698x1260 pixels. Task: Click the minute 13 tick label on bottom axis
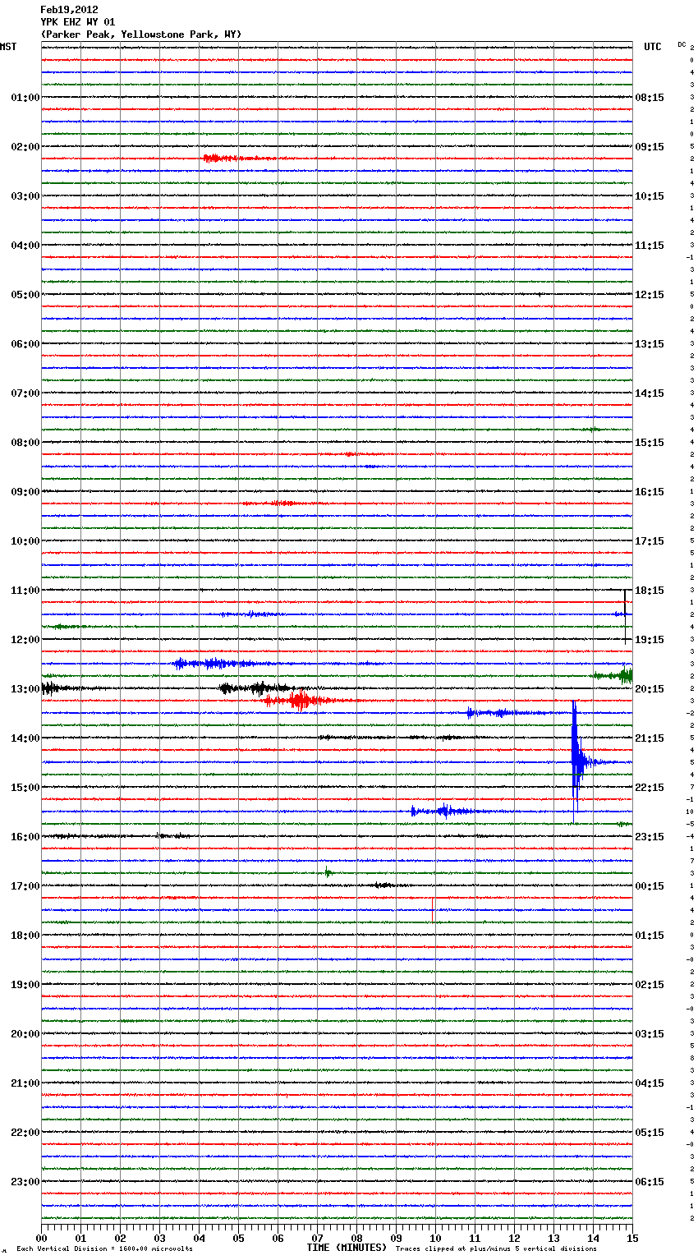pos(553,1238)
